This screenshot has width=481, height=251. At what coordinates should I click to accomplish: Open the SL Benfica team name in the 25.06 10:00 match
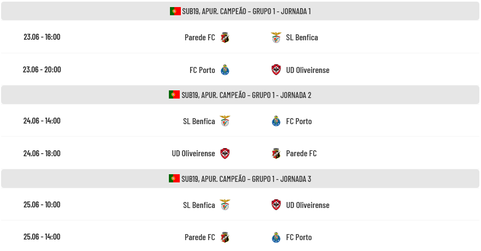(x=199, y=205)
